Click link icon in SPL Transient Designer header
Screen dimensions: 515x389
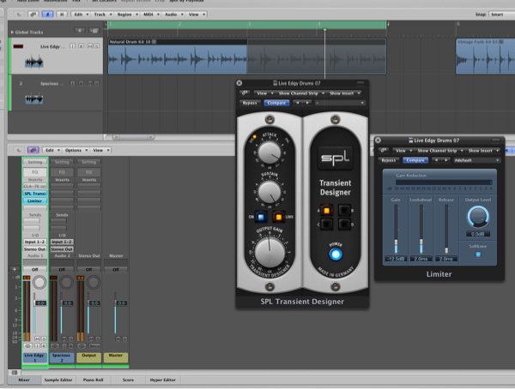click(245, 93)
